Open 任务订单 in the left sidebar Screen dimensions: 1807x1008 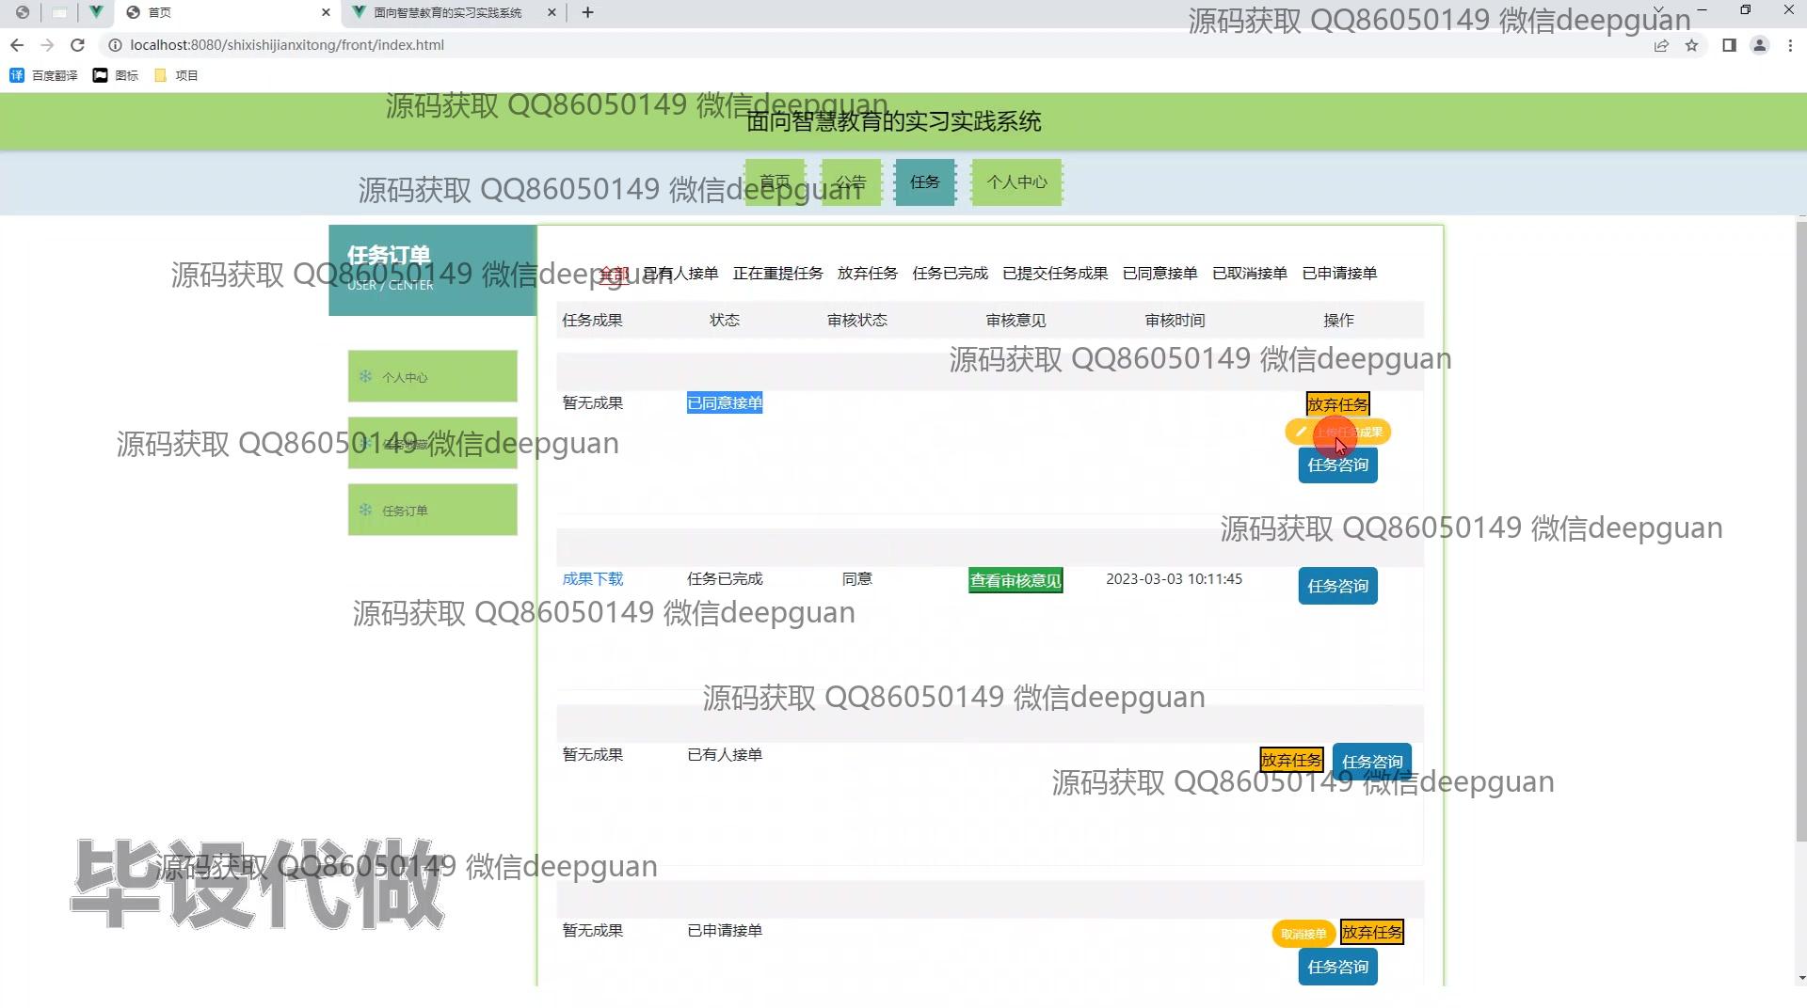tap(433, 510)
